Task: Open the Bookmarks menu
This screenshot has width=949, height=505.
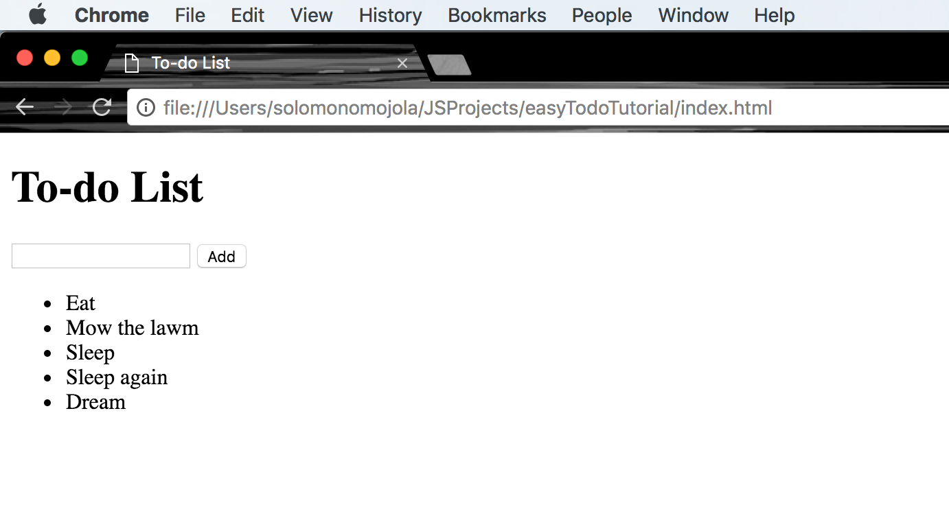Action: (496, 15)
